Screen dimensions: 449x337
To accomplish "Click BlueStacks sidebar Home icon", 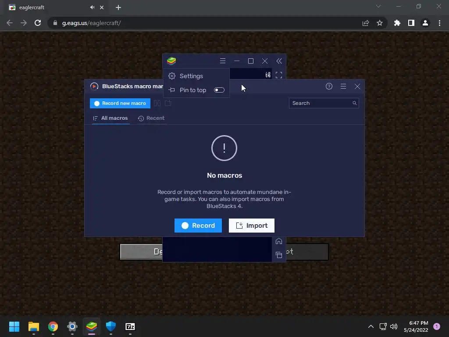I will [x=278, y=241].
